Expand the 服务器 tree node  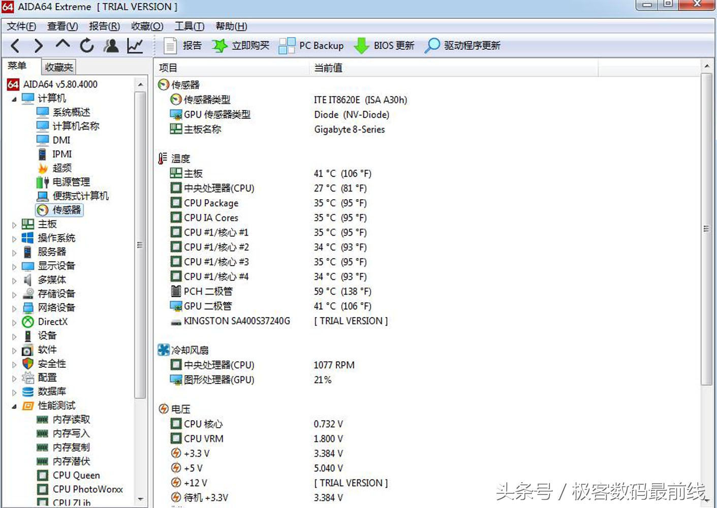click(x=14, y=252)
